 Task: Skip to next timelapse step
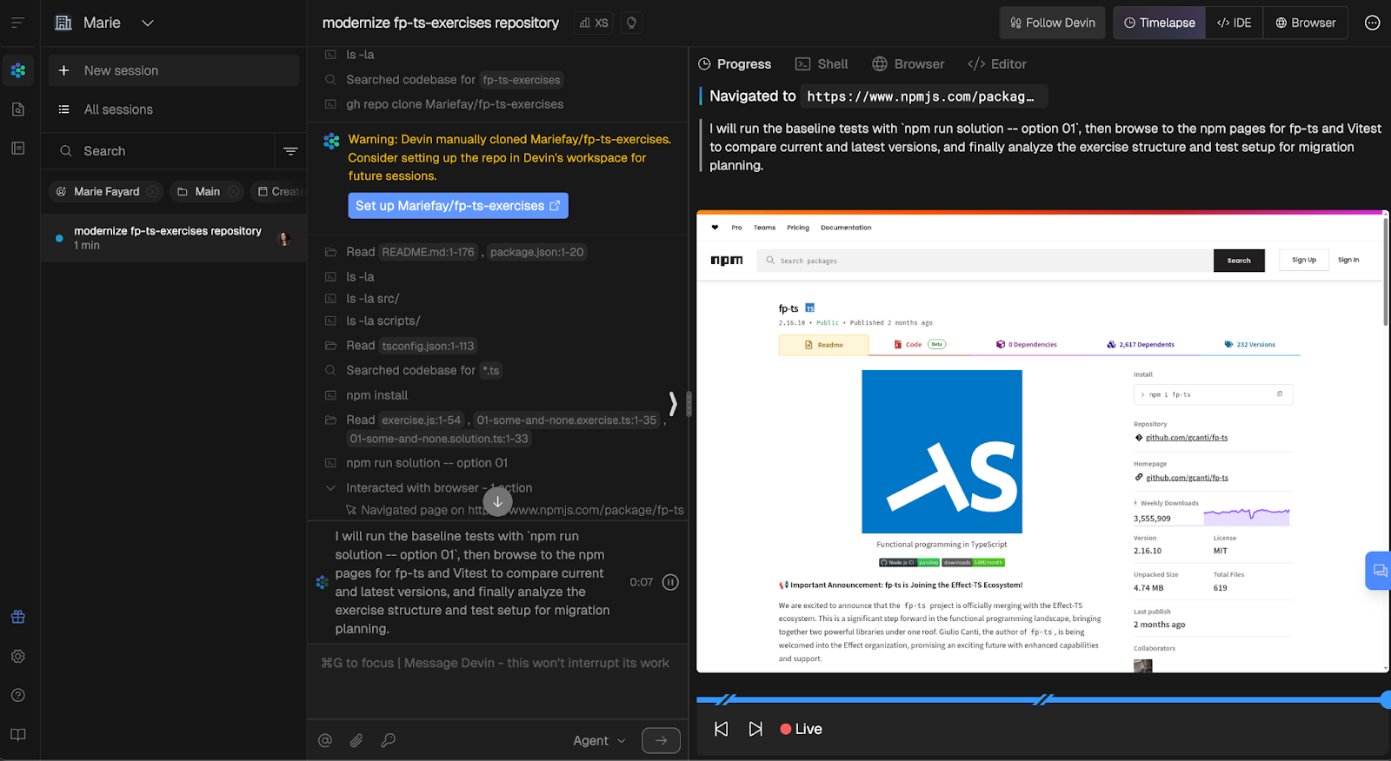click(x=755, y=729)
